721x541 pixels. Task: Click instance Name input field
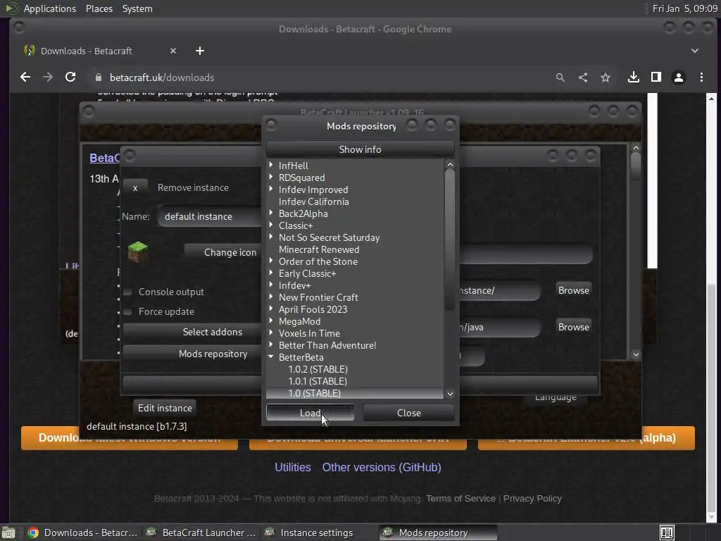pyautogui.click(x=210, y=216)
